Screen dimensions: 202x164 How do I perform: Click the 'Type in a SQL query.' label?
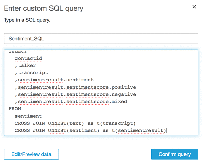click(x=27, y=20)
